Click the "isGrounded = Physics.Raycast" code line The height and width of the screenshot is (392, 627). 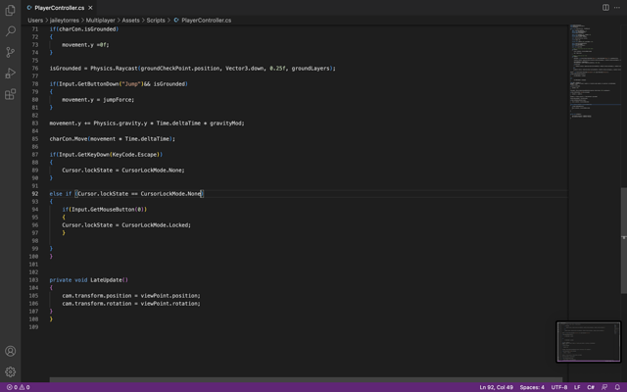192,69
